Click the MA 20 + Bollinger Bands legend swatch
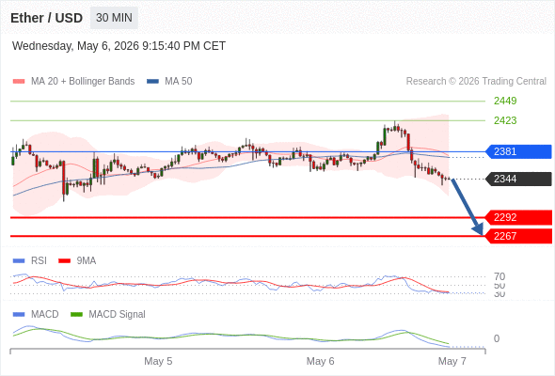Image resolution: width=555 pixels, height=376 pixels. tap(19, 82)
